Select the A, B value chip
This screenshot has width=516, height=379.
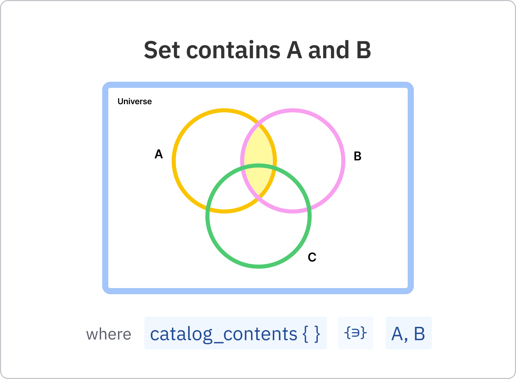(408, 333)
